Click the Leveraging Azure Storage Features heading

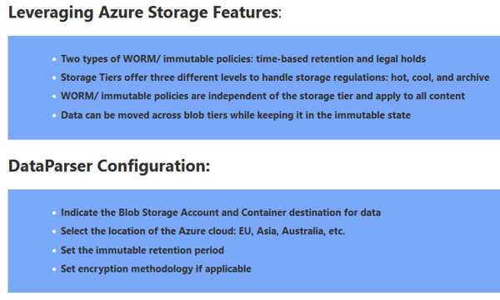[x=145, y=13]
